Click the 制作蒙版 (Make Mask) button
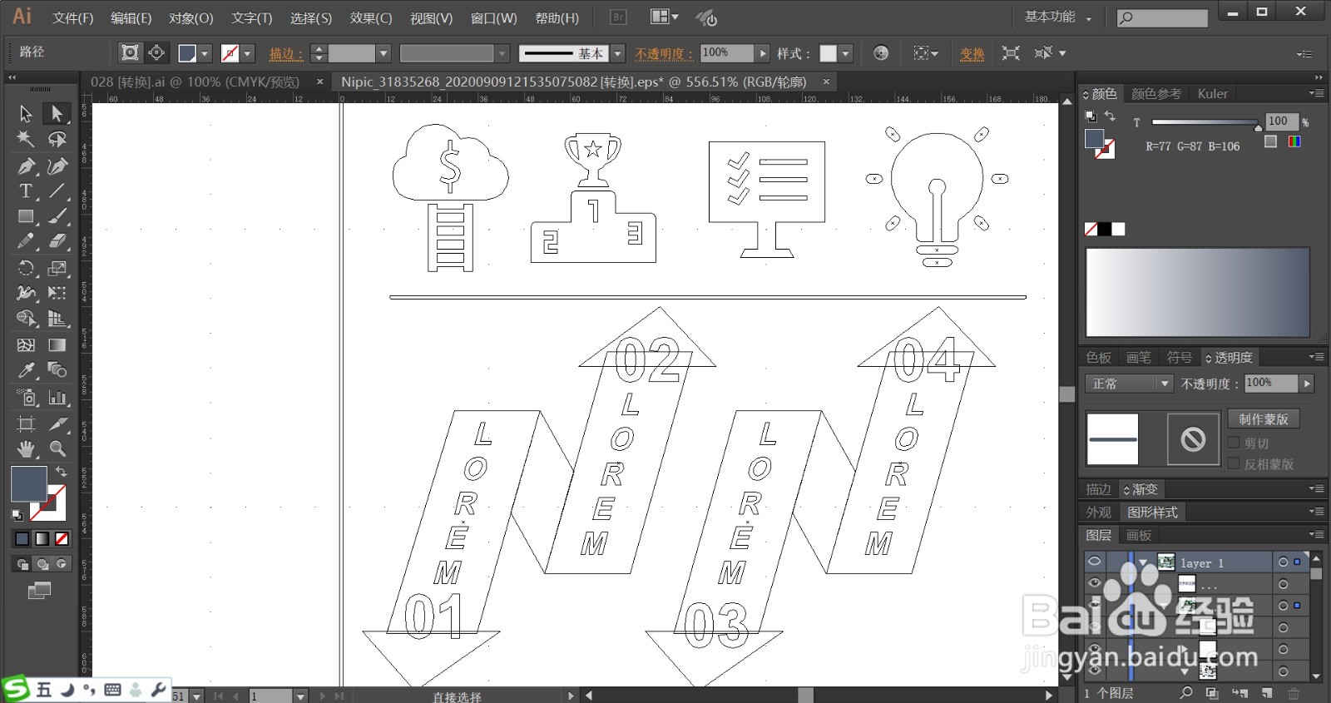 click(x=1263, y=418)
